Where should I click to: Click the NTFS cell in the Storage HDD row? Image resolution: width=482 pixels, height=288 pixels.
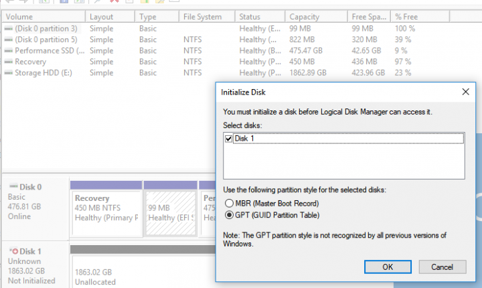[x=192, y=73]
